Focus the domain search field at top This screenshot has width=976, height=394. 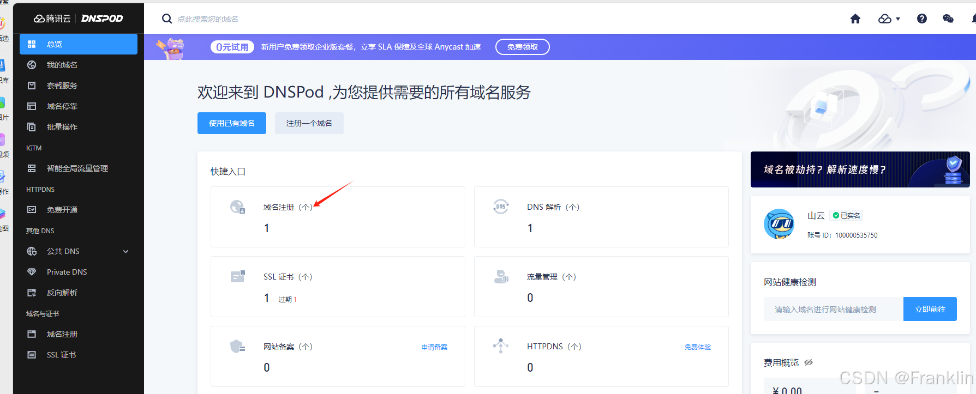coord(207,19)
